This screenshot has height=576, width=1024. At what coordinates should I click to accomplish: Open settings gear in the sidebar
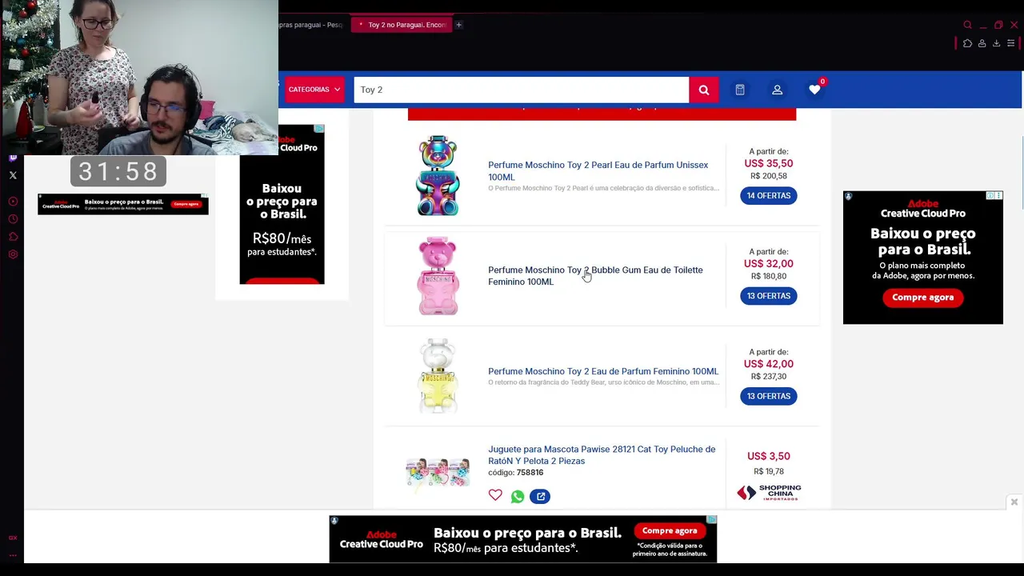click(13, 254)
